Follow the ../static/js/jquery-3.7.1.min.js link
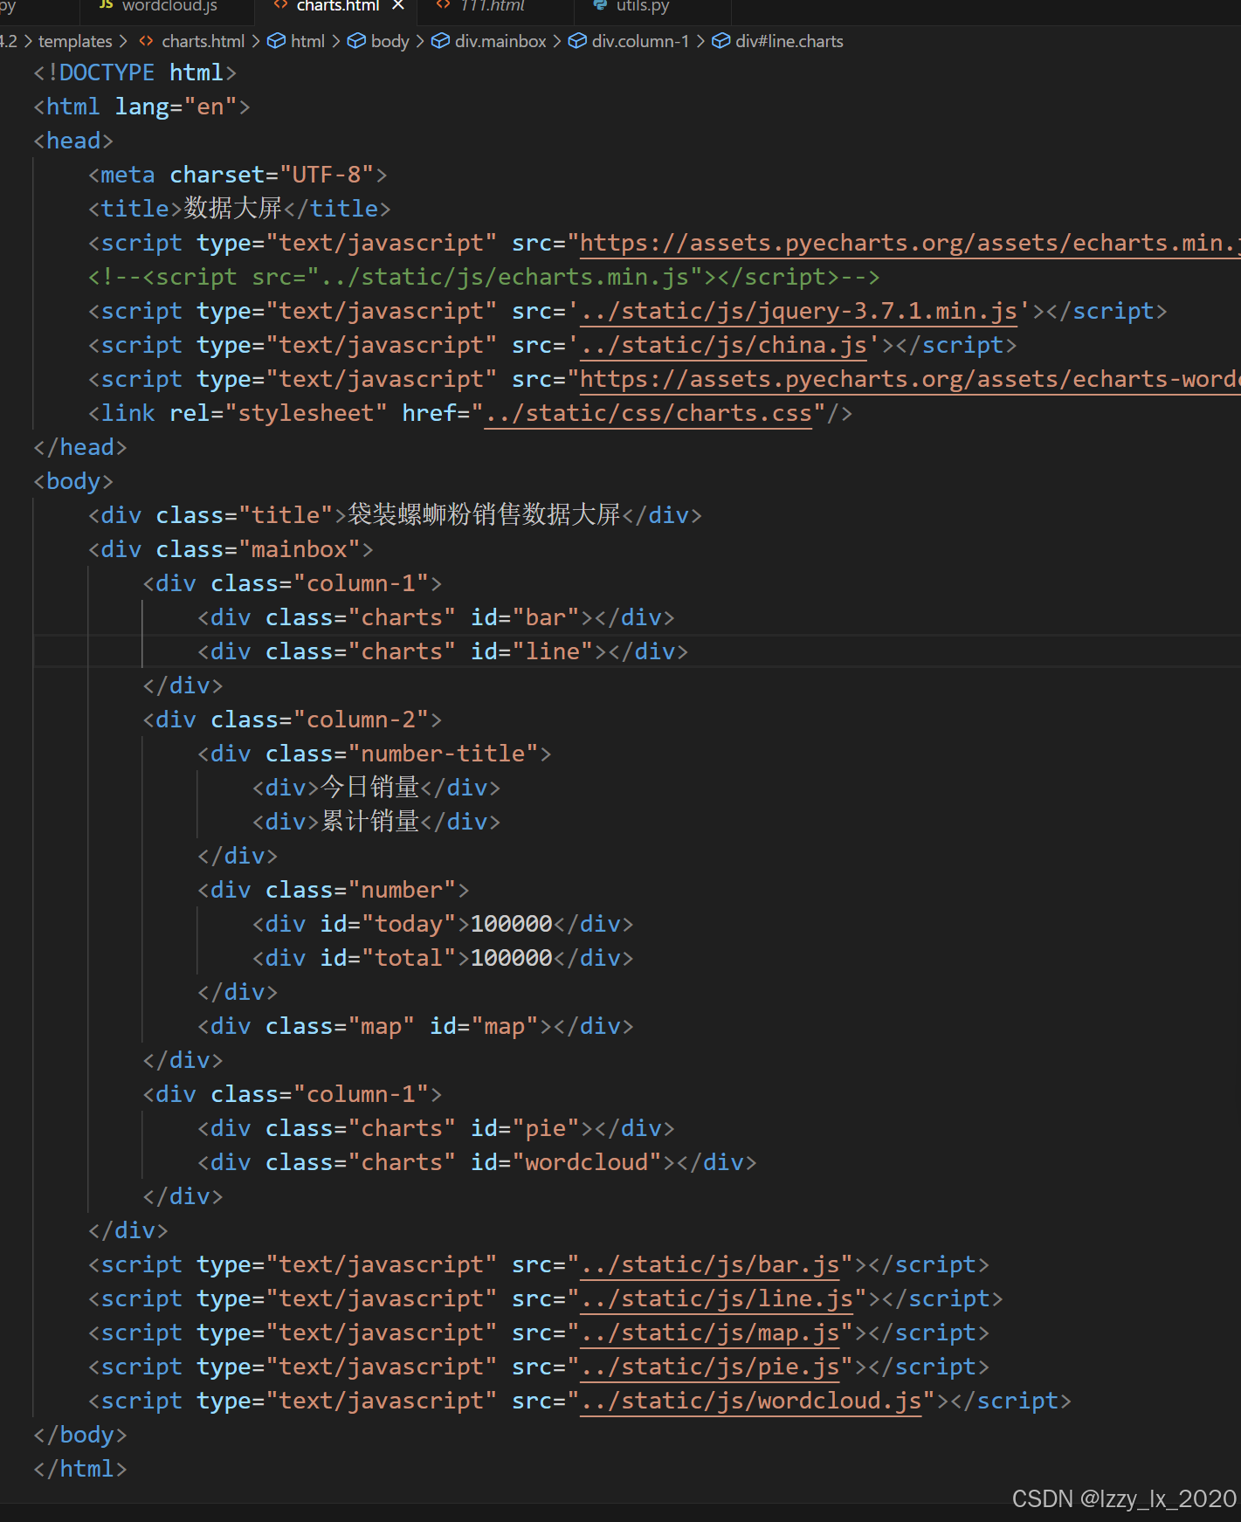Image resolution: width=1241 pixels, height=1522 pixels. coord(798,311)
